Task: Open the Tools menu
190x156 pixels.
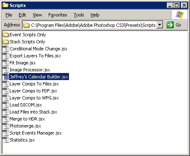Action: coord(79,15)
